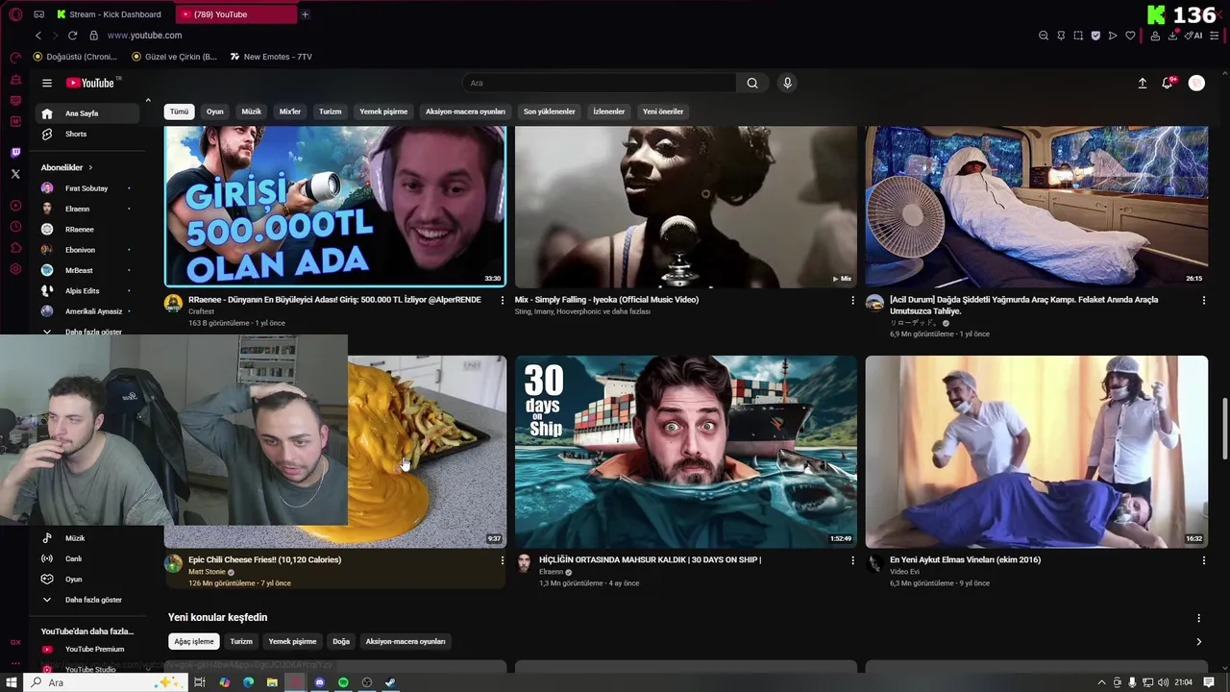Select the Doğa topic chip
Image resolution: width=1230 pixels, height=692 pixels.
pos(341,641)
